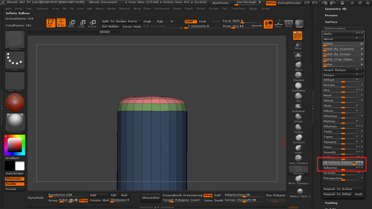Toggle Persp perspective view
This screenshot has height=209, width=372.
tap(288, 24)
